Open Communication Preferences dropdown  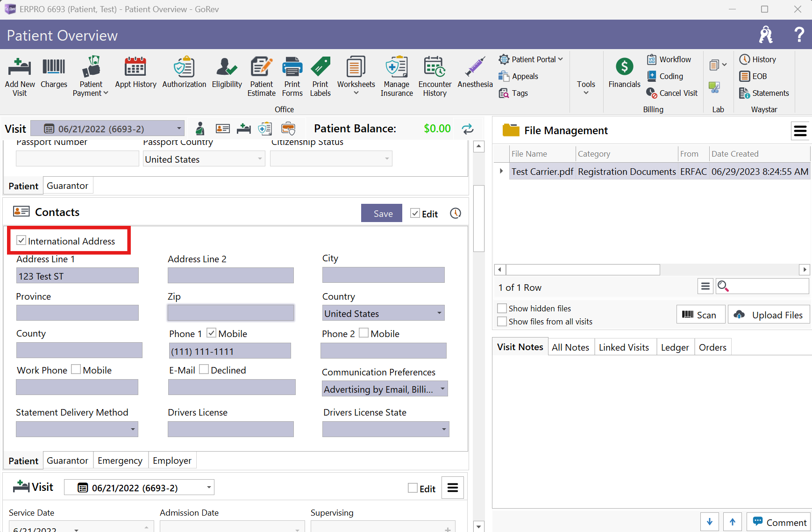click(385, 389)
